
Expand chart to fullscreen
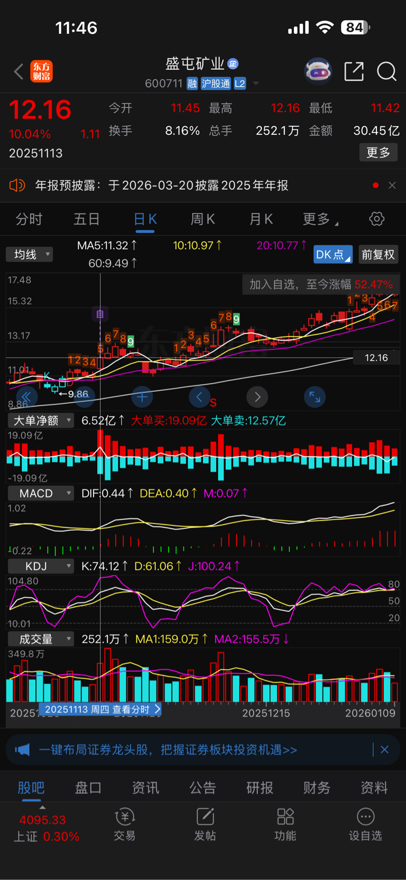[315, 397]
